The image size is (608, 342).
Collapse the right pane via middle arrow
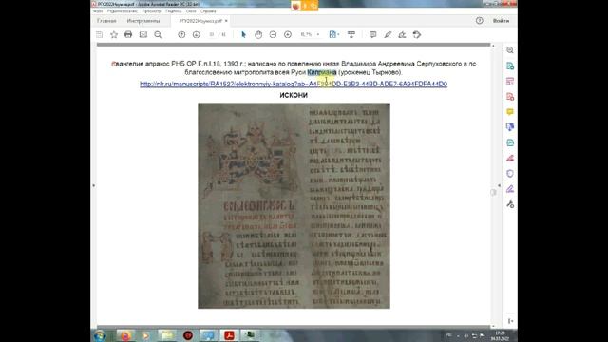[499, 186]
